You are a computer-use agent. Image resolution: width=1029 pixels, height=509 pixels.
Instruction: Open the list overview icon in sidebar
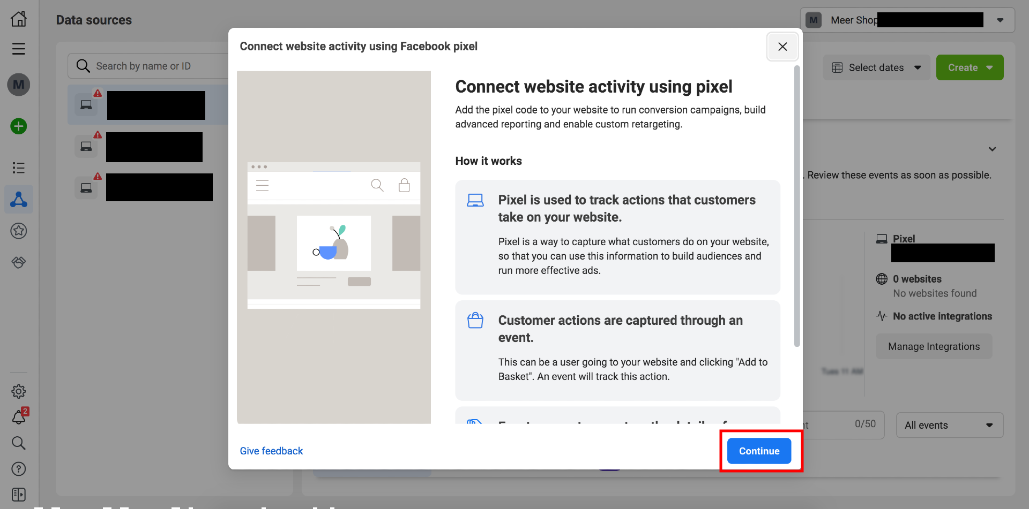point(19,168)
